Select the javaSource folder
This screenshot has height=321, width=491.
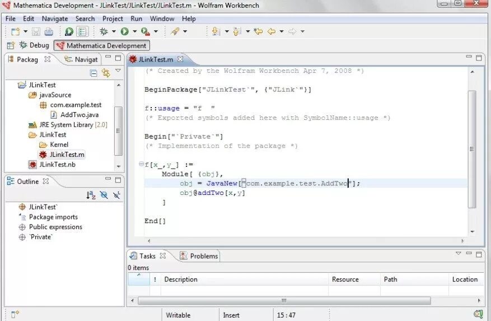[50, 95]
